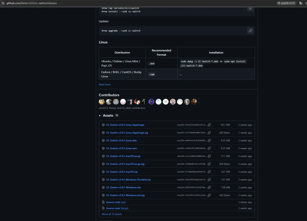Screen dimensions: 307x221
Task: Copy the brew install command block
Action: pos(250,9)
